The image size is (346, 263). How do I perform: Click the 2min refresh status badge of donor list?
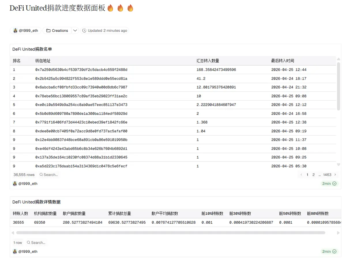[329, 184]
